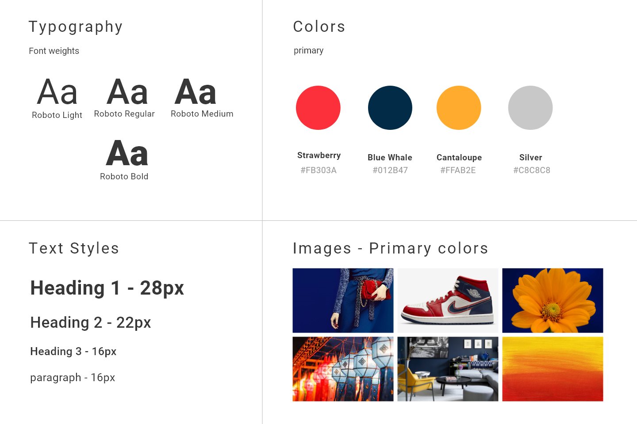Open the paper lanterns image
637x424 pixels.
343,369
